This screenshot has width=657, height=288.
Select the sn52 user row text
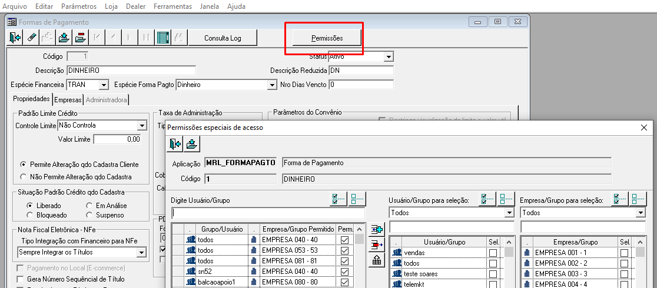point(205,272)
